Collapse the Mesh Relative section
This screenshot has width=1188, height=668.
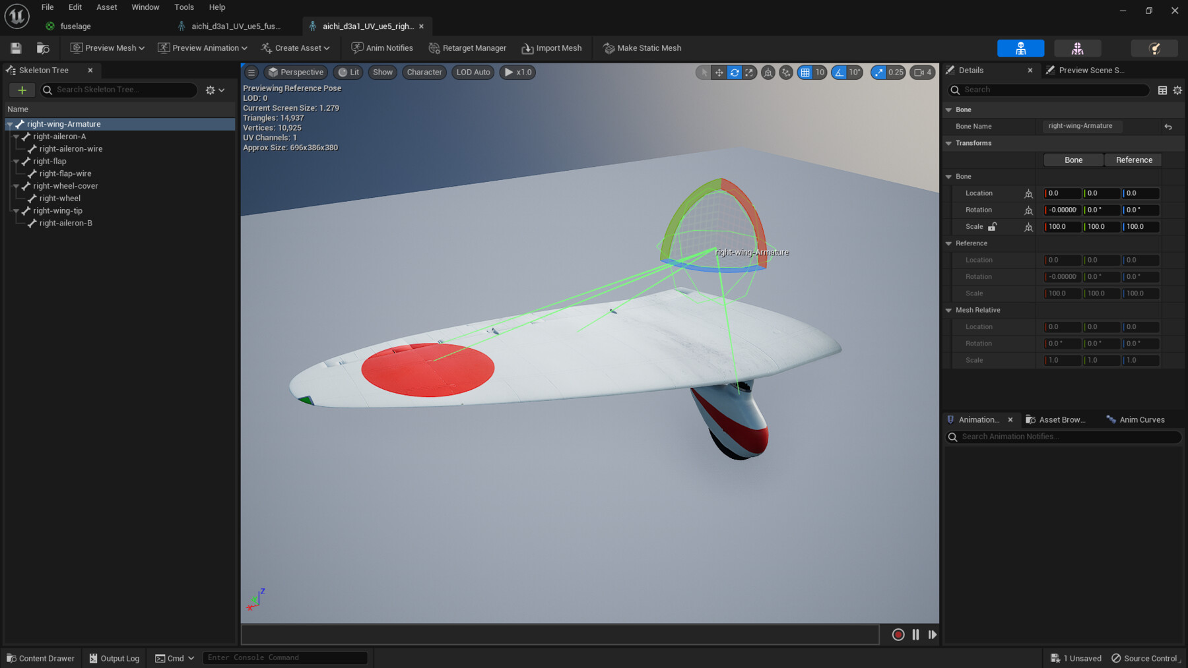point(948,310)
